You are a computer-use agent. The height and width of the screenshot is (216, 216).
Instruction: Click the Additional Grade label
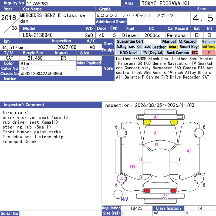111,22
